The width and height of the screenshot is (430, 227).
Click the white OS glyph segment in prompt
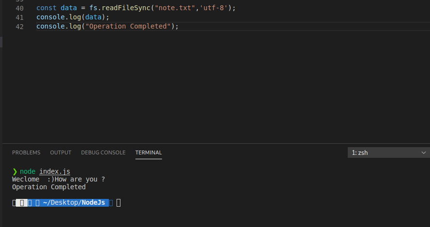pyautogui.click(x=22, y=203)
